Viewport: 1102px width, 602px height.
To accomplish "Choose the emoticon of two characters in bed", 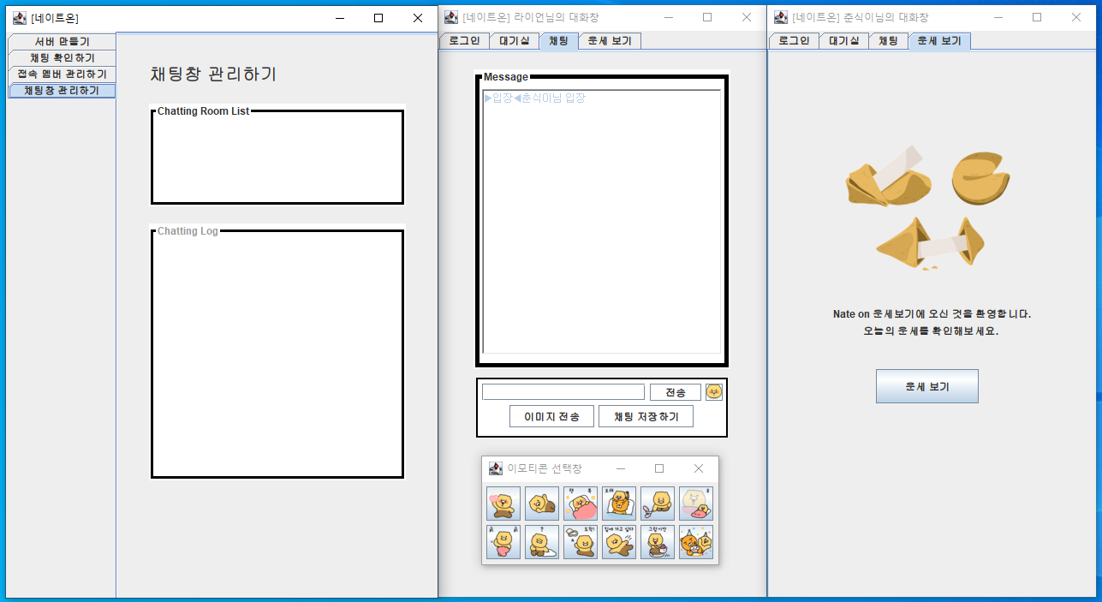I will click(619, 504).
